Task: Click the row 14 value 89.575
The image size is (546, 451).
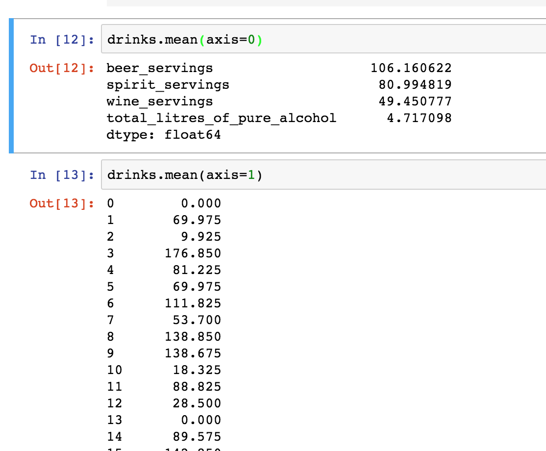Action: coord(197,437)
